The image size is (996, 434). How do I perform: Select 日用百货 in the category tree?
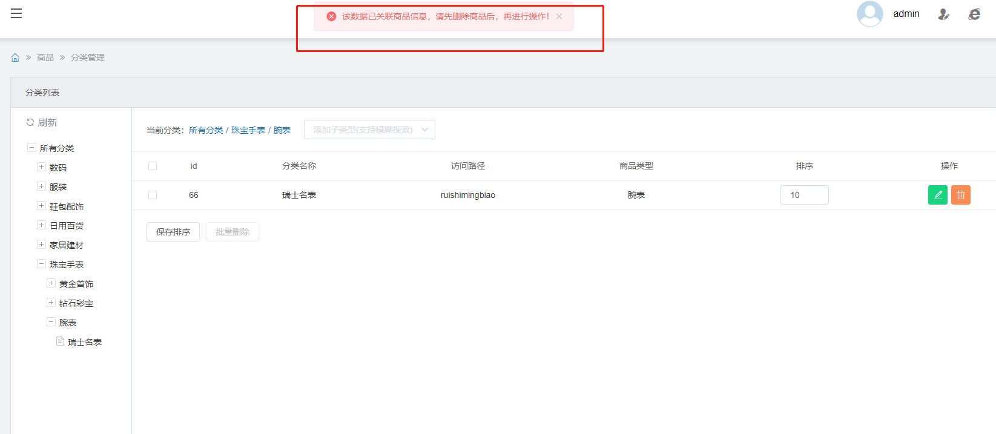(x=67, y=226)
